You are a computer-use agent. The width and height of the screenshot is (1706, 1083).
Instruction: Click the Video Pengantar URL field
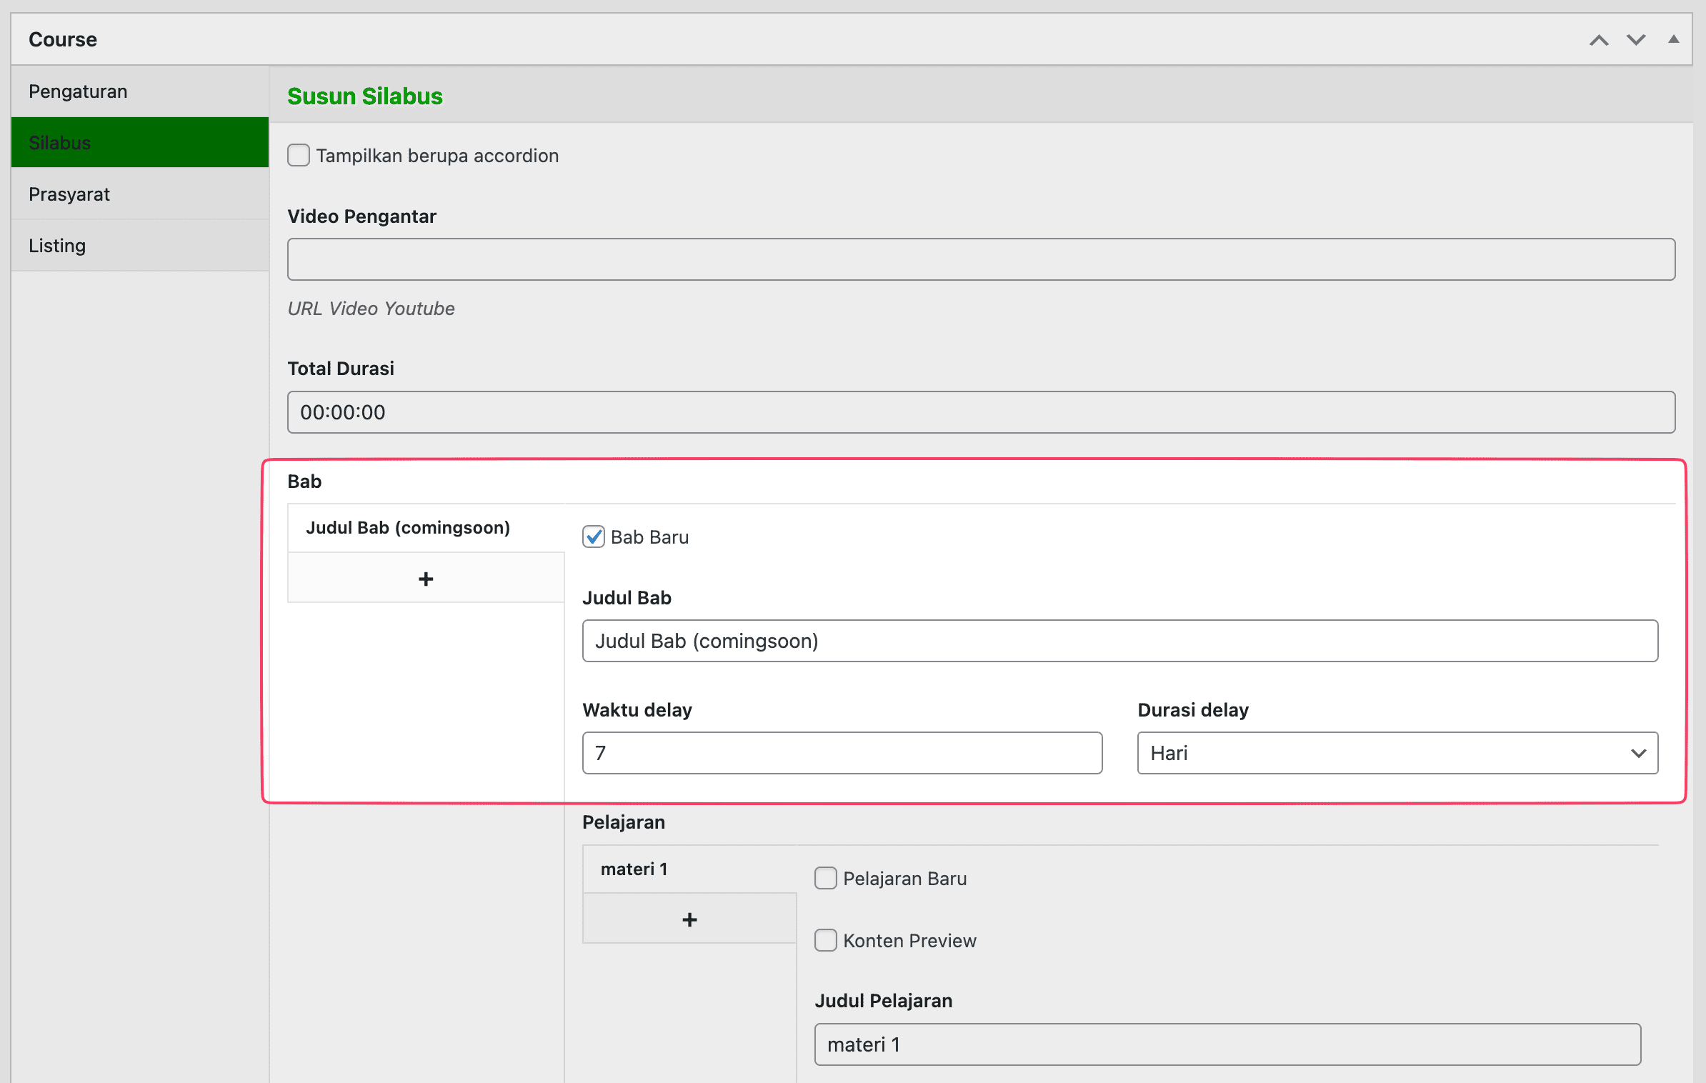pyautogui.click(x=980, y=259)
